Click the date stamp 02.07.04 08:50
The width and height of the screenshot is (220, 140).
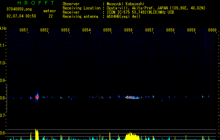tap(21, 16)
